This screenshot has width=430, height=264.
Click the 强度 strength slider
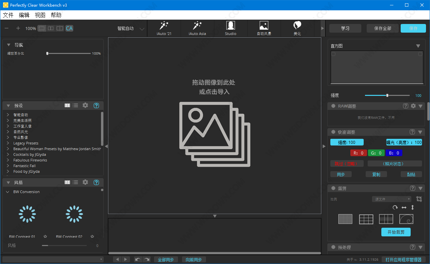coord(387,96)
